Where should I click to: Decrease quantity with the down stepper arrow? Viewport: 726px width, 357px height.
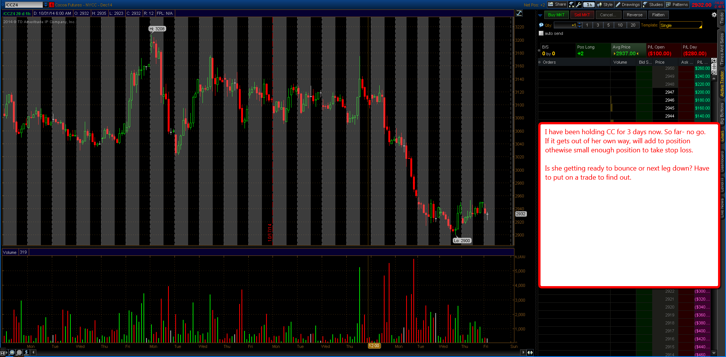pyautogui.click(x=580, y=27)
